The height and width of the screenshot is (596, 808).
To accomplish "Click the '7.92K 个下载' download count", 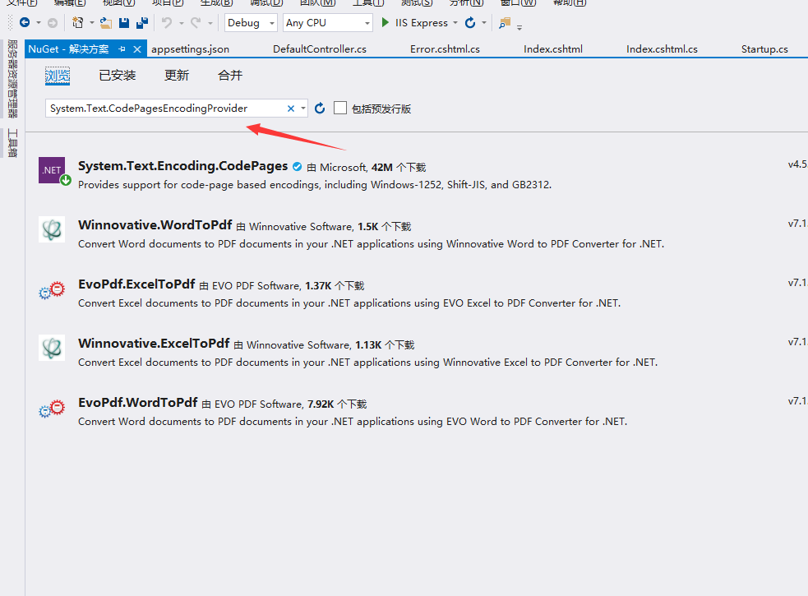I will tap(337, 404).
